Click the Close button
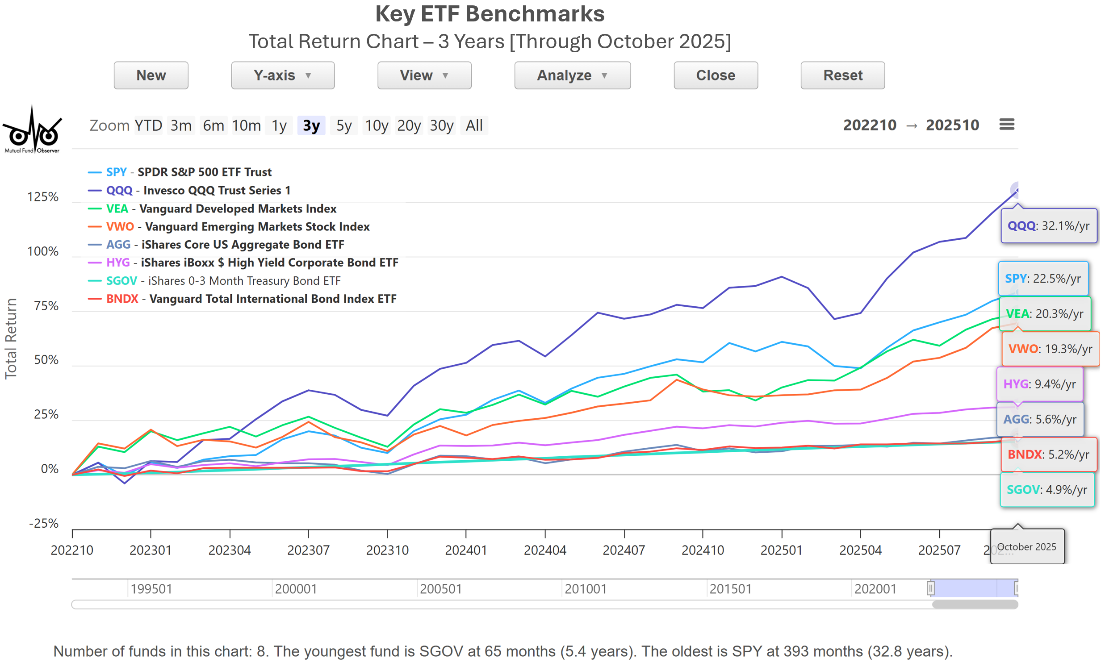 click(x=716, y=75)
